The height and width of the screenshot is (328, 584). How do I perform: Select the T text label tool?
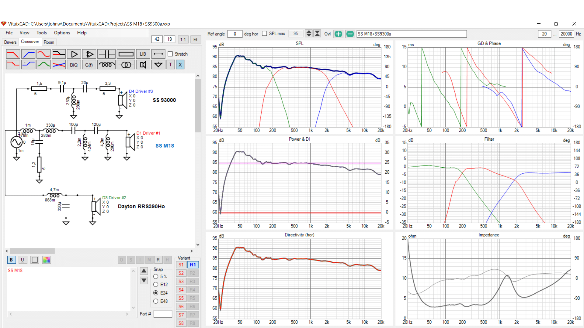(171, 65)
